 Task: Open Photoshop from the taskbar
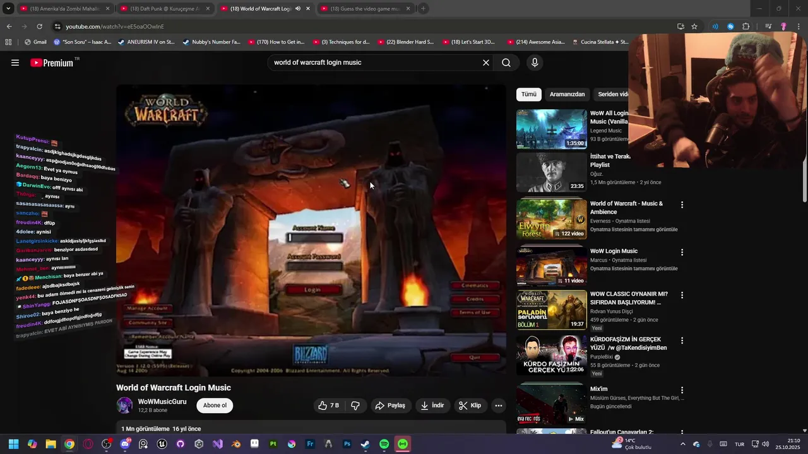(x=347, y=444)
